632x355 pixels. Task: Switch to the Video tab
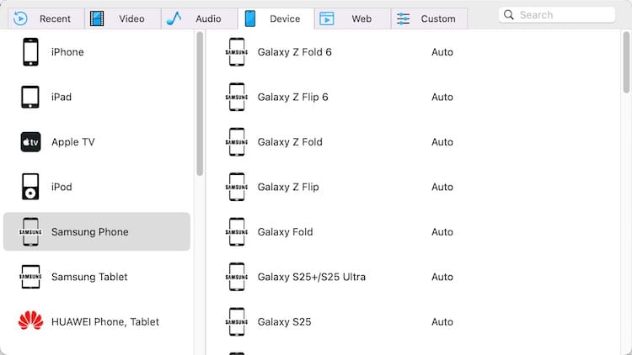pos(122,19)
